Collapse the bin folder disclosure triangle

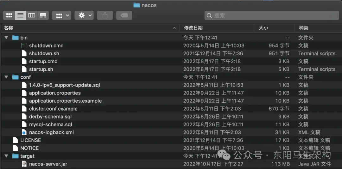pos(6,38)
